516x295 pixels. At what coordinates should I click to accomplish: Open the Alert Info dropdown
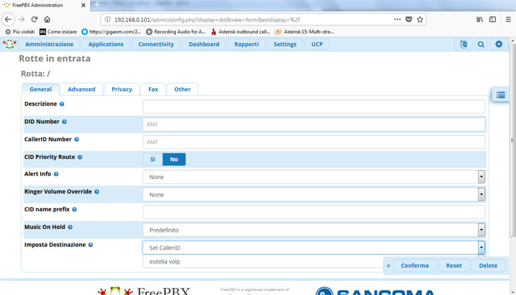click(313, 177)
